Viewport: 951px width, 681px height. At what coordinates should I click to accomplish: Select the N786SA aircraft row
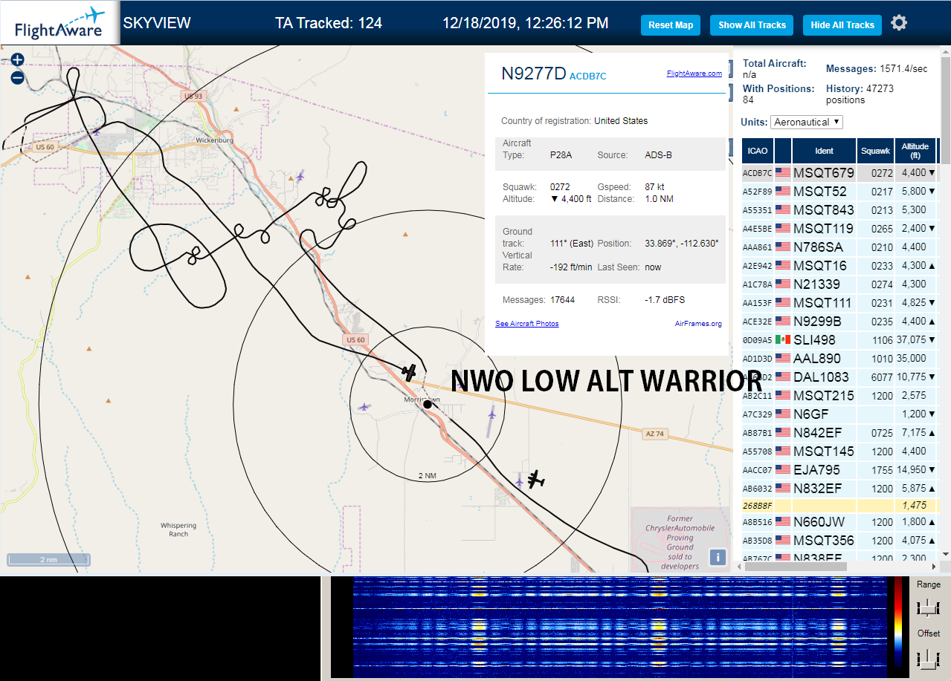click(x=839, y=247)
